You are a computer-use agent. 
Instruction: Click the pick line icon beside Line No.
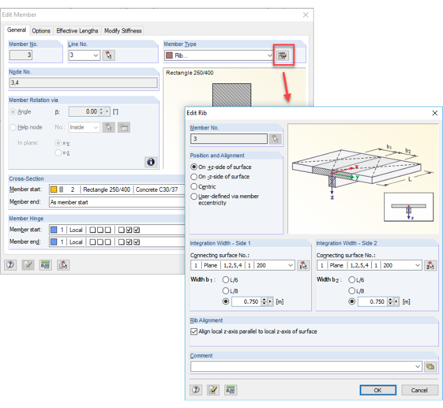[x=108, y=55]
